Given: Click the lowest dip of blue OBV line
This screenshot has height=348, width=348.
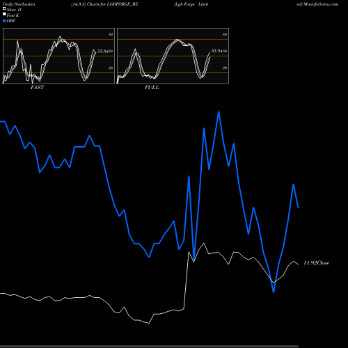Looking at the screenshot, I should click(x=274, y=292).
